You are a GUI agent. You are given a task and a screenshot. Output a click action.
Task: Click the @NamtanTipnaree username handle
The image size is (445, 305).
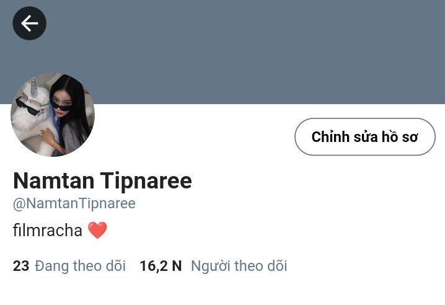(74, 203)
